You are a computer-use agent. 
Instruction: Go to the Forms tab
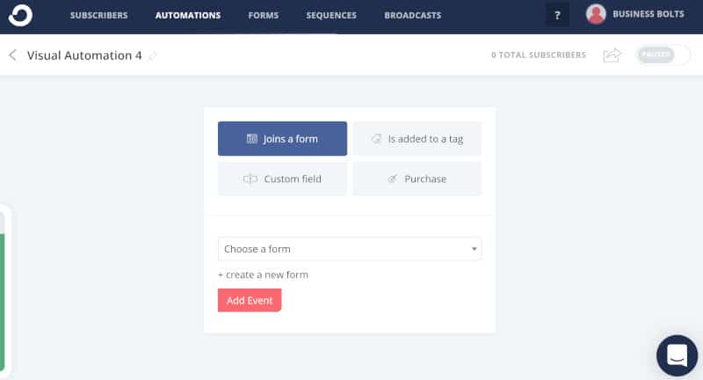coord(263,15)
